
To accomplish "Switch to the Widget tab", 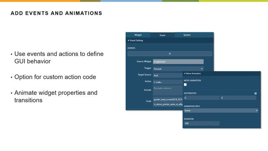I will (138, 35).
